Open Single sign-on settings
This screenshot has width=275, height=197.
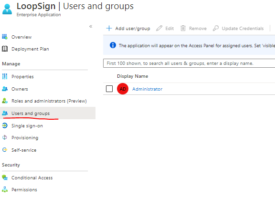point(27,126)
